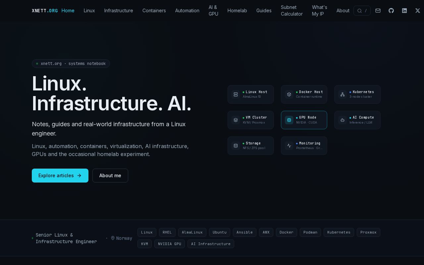Open the Guides nav item
This screenshot has width=424, height=265.
(264, 11)
